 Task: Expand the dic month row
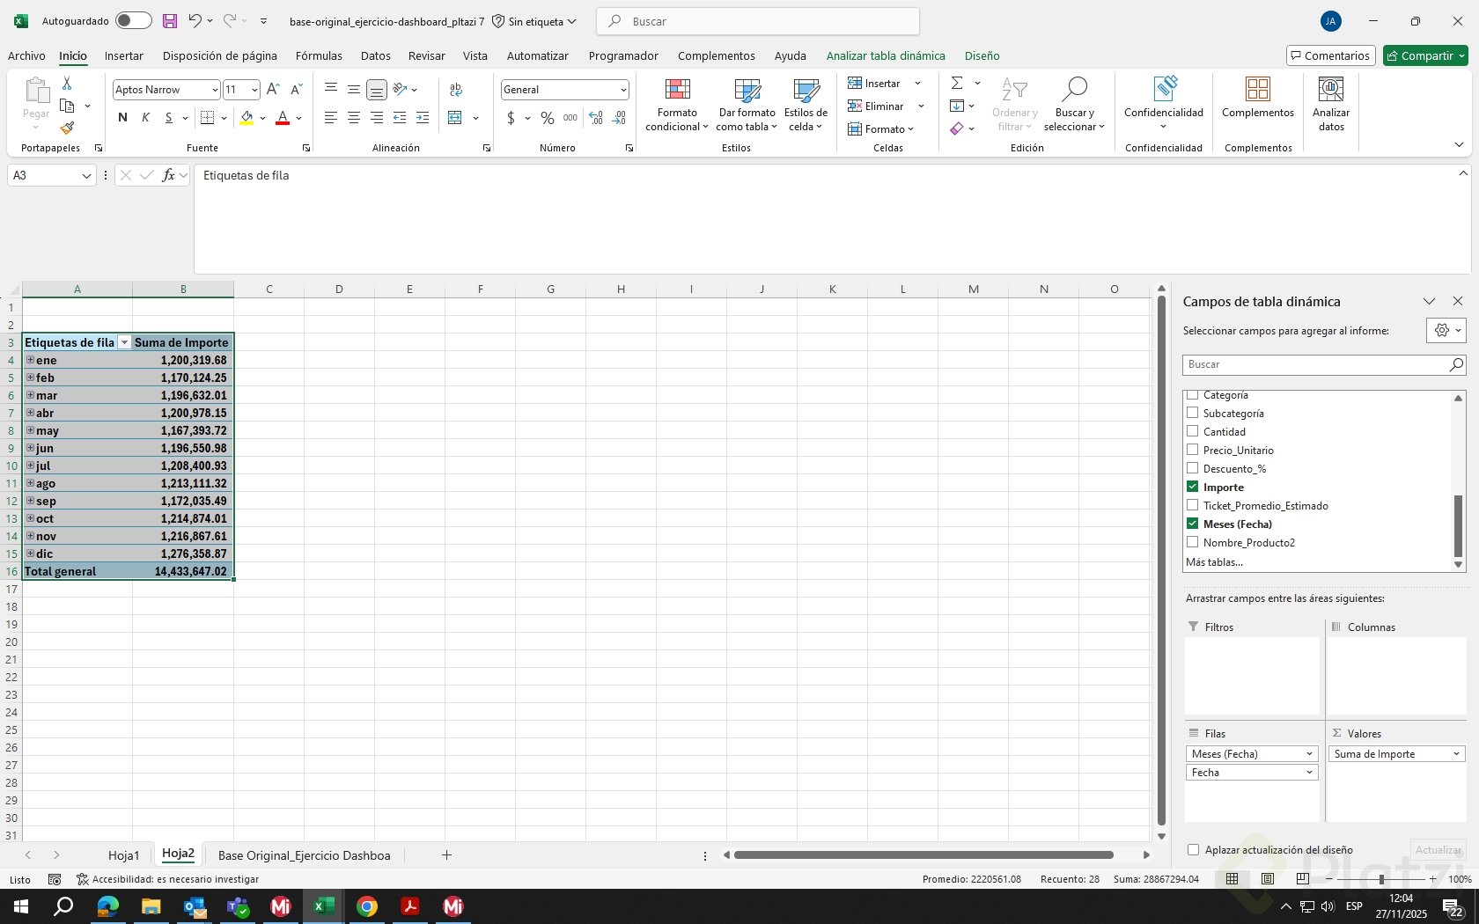30,554
